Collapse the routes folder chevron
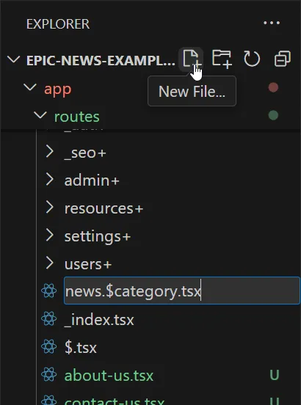Image resolution: width=301 pixels, height=405 pixels. (x=40, y=115)
